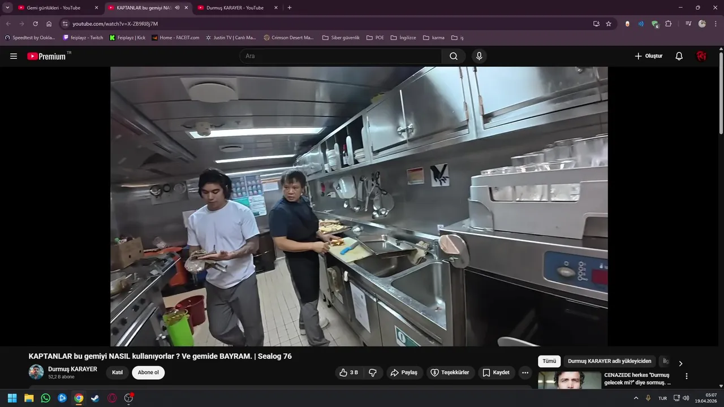
Task: Switch to Gemi günlükleri YouTube tab
Action: [54, 8]
